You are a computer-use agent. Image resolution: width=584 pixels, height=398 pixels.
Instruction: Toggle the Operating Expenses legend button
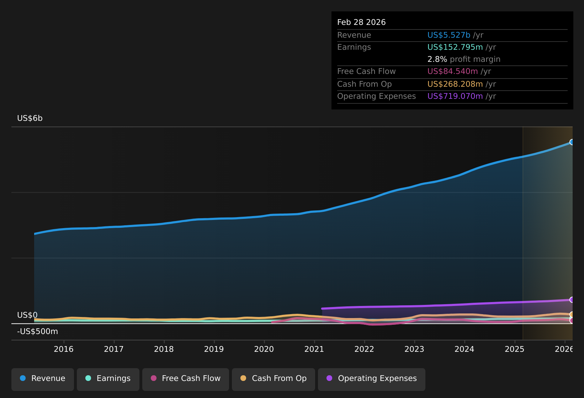[x=372, y=379]
